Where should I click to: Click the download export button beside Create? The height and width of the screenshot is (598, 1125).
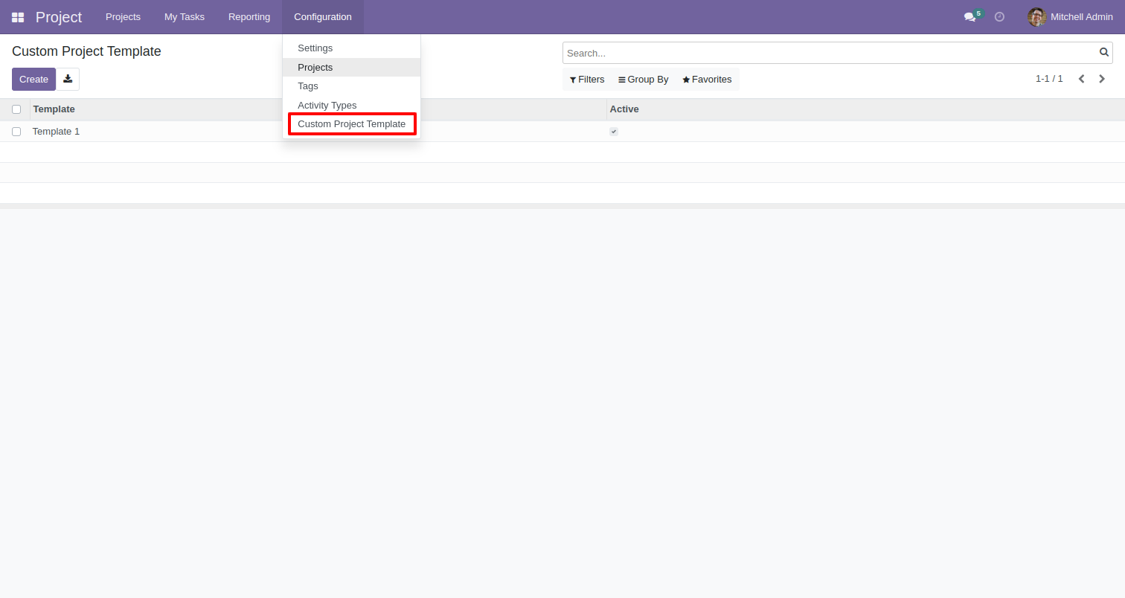[x=68, y=79]
